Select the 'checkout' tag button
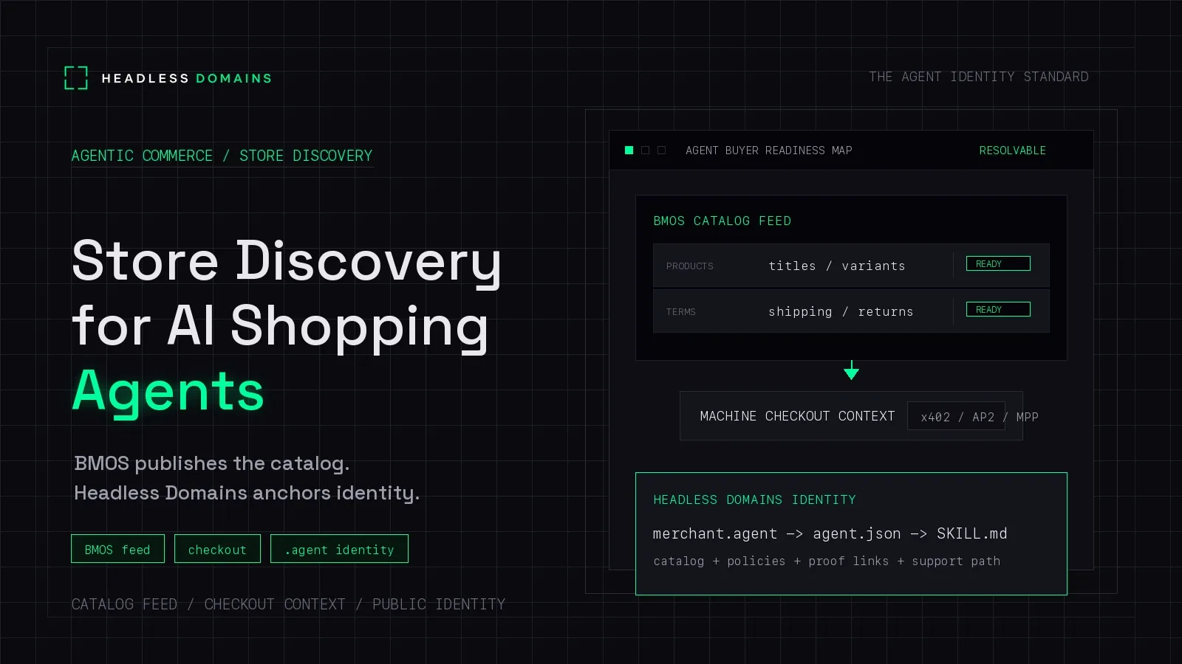Screen dimensions: 1182x664 (217, 549)
